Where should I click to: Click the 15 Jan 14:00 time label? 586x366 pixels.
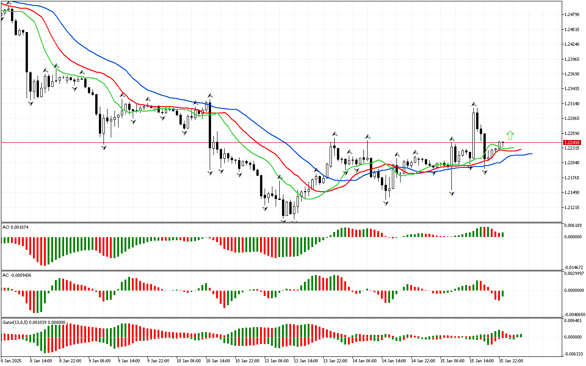[x=481, y=361]
